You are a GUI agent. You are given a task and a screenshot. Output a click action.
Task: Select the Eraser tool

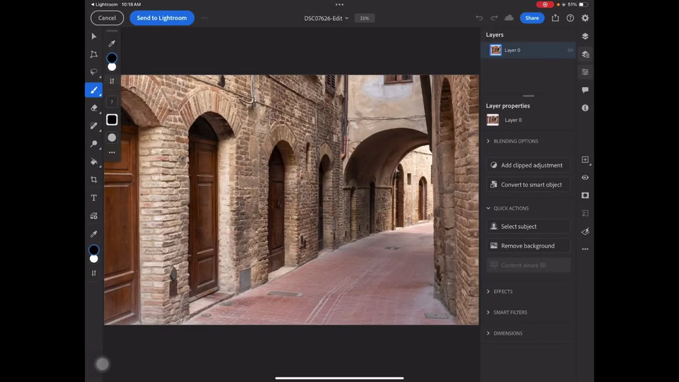[94, 108]
